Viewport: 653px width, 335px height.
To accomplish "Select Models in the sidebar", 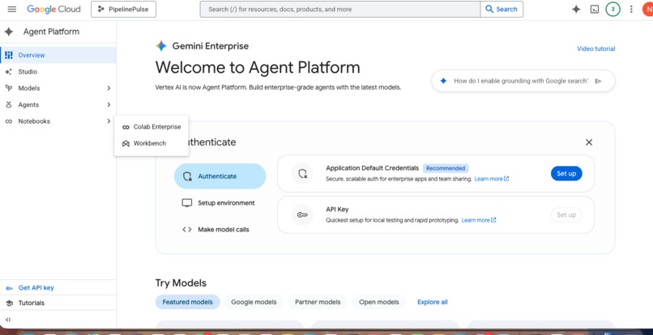I will [58, 88].
